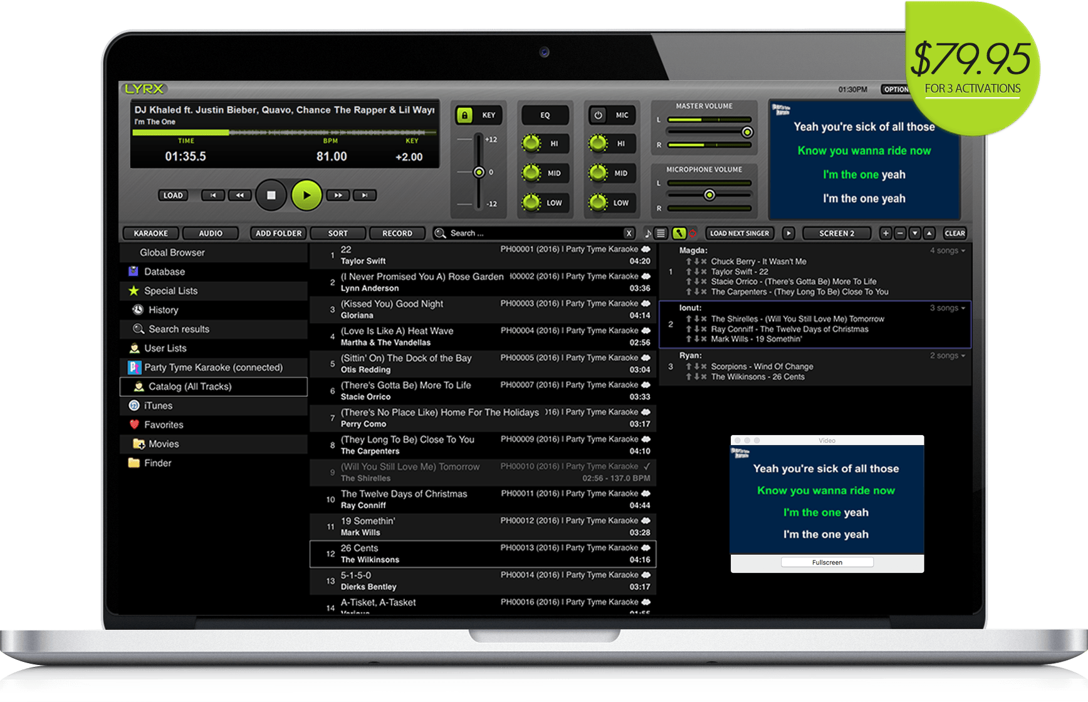Click the red record circle icon
Image resolution: width=1088 pixels, height=702 pixels.
[693, 234]
